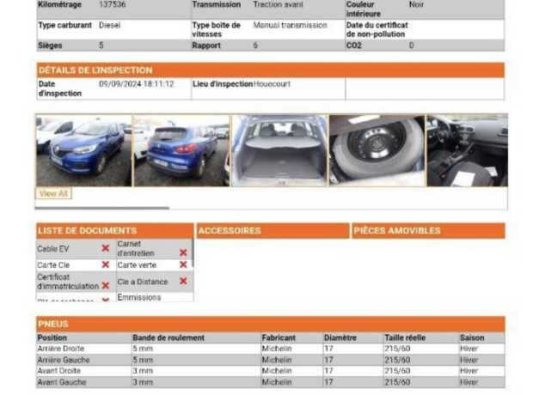
Task: Click the inspection date 09/09/2024 18:11:12
Action: pos(137,84)
